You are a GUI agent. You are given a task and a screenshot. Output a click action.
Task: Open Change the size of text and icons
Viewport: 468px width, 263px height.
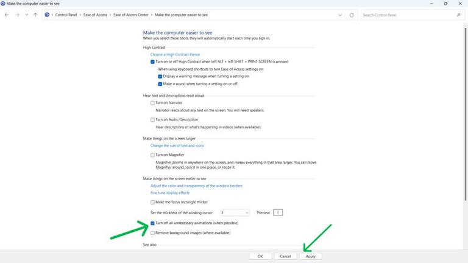[x=177, y=146]
